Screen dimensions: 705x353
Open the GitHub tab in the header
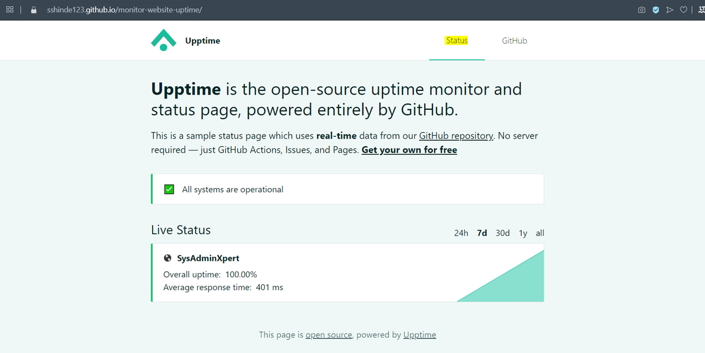coord(514,41)
